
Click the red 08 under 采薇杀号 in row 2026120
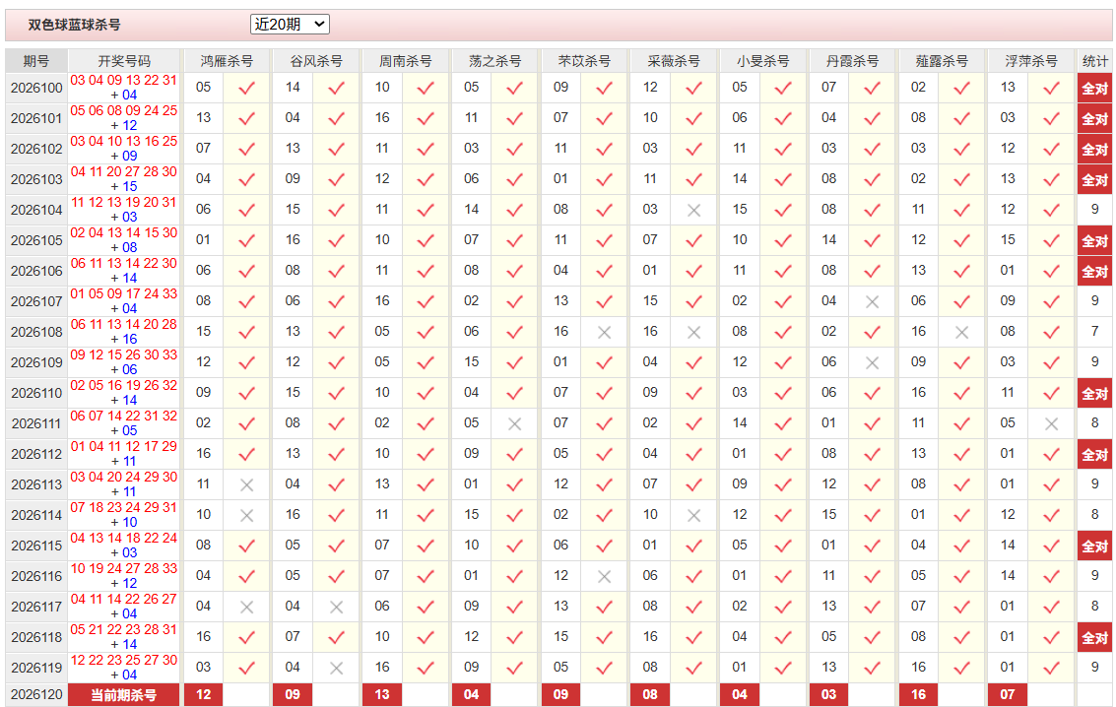pos(650,695)
